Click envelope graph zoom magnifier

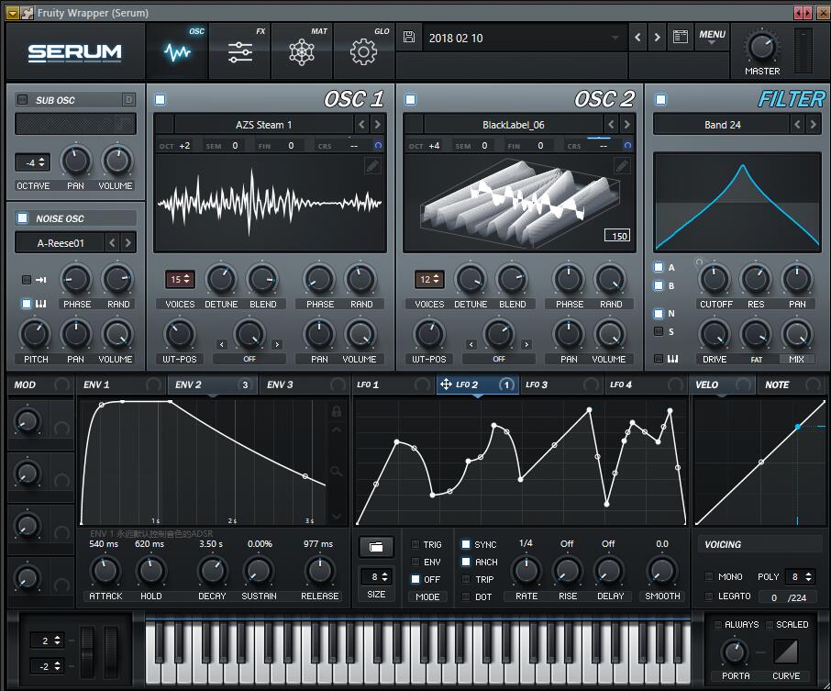point(336,471)
